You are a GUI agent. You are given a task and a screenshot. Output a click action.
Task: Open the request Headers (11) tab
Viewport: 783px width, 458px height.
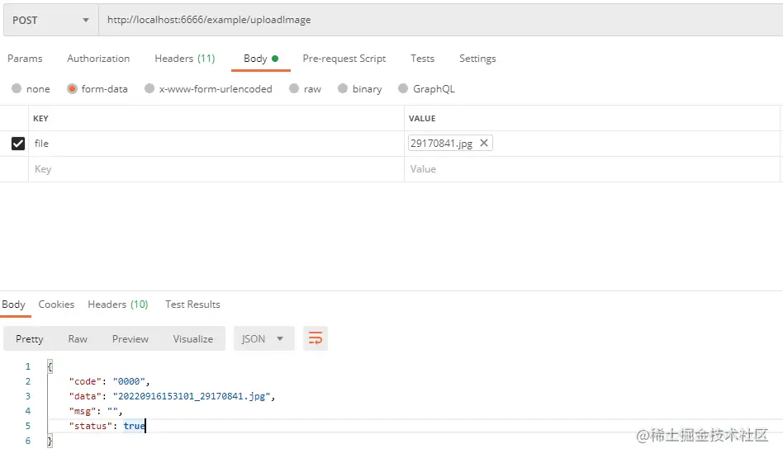click(185, 59)
